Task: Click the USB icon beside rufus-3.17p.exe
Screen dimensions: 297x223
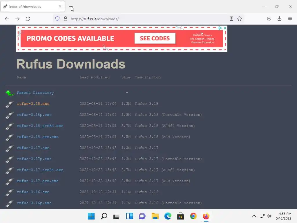Action: click(x=10, y=159)
